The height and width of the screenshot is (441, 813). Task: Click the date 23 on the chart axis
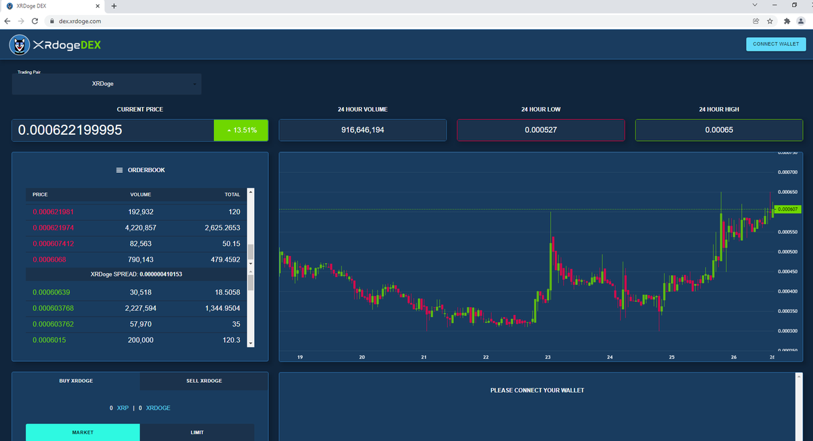tap(547, 356)
